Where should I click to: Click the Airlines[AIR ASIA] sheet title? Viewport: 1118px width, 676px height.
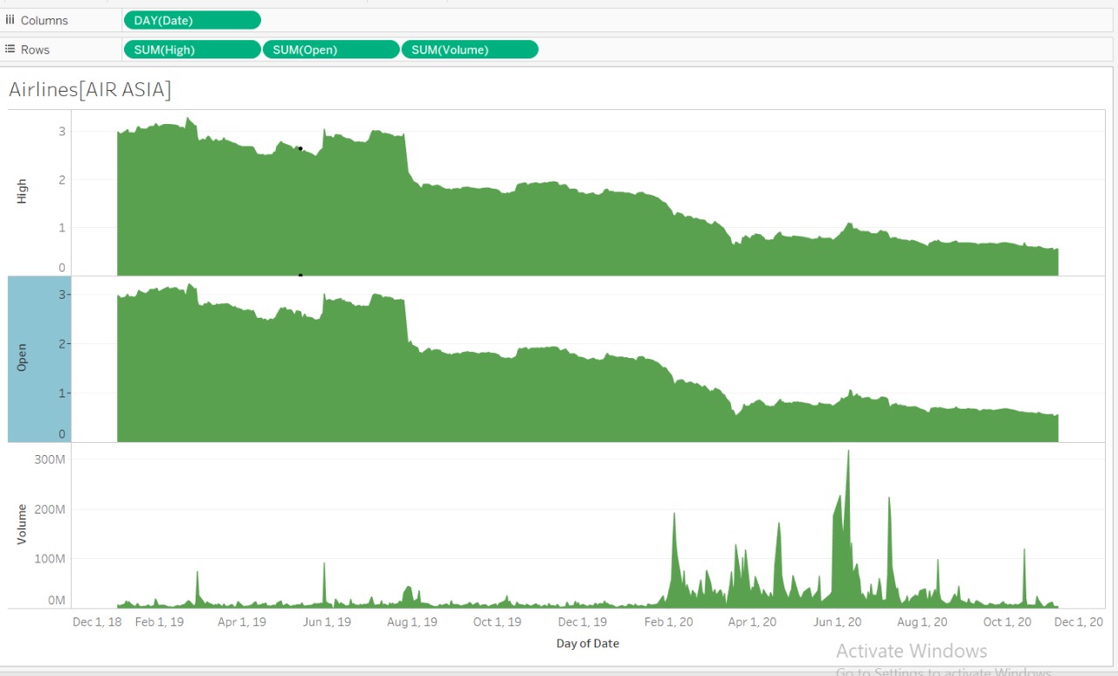tap(90, 89)
